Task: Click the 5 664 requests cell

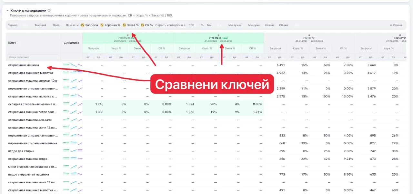Action: pyautogui.click(x=372, y=65)
